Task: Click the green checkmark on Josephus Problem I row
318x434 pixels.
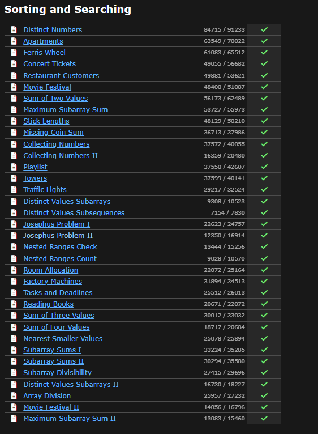Action: tap(264, 224)
